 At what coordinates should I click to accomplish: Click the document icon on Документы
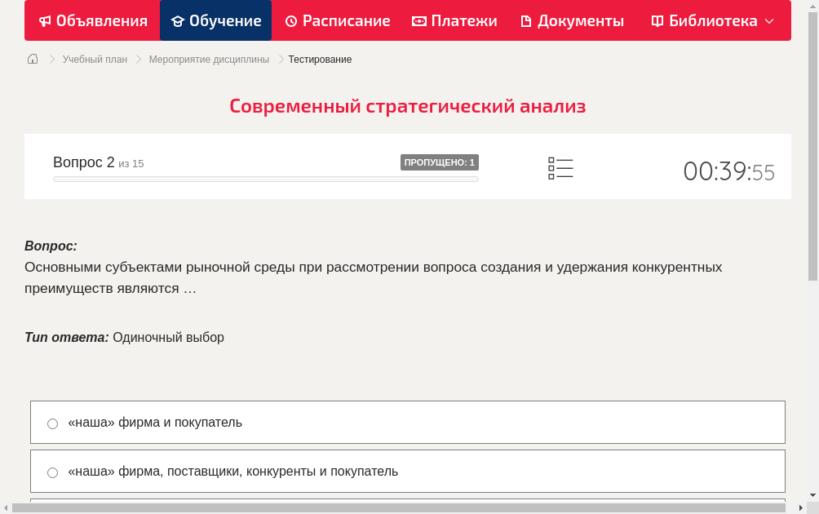pos(526,20)
